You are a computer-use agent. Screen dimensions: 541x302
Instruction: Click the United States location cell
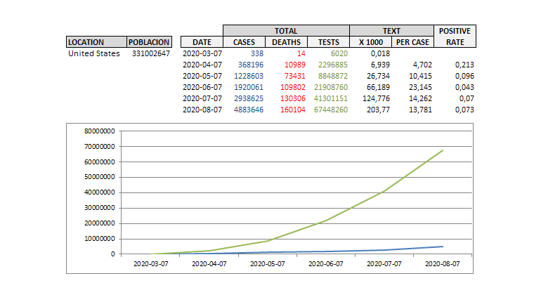(x=94, y=53)
